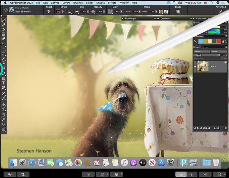Open the File menu
The width and height of the screenshot is (229, 178).
(x=38, y=3)
